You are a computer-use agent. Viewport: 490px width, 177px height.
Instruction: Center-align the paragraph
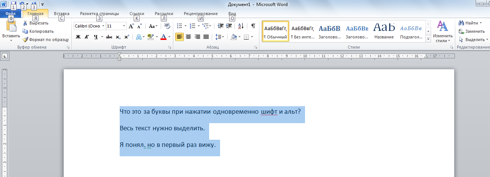pos(188,37)
